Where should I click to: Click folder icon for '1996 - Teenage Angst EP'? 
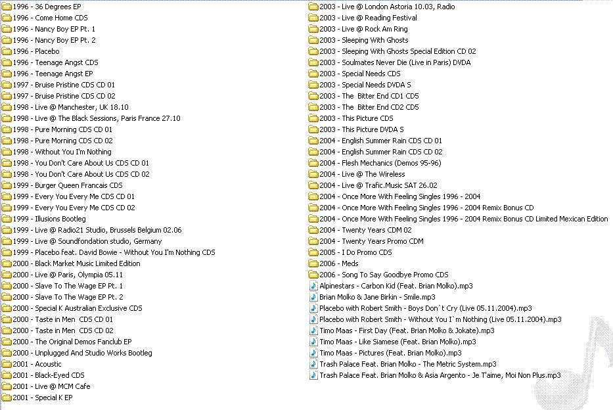coord(7,74)
